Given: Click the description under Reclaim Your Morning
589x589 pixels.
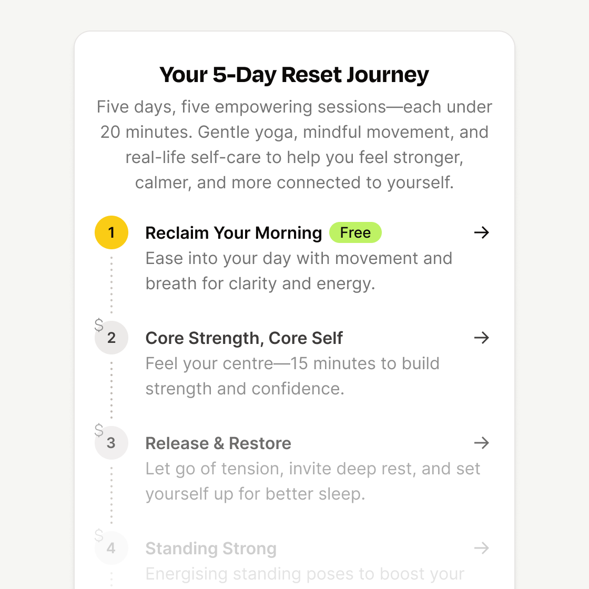Looking at the screenshot, I should 298,271.
